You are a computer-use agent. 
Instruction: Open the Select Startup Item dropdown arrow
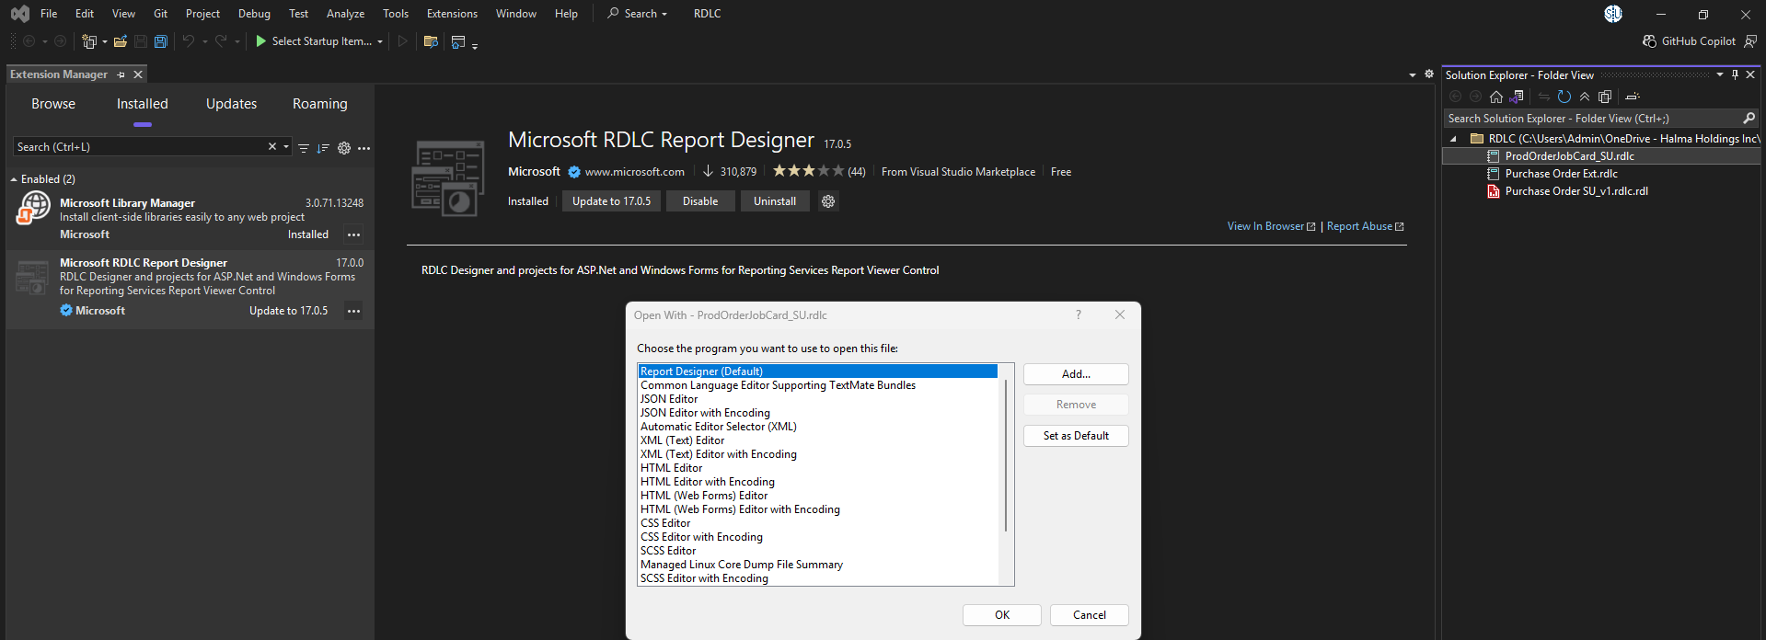coord(380,41)
